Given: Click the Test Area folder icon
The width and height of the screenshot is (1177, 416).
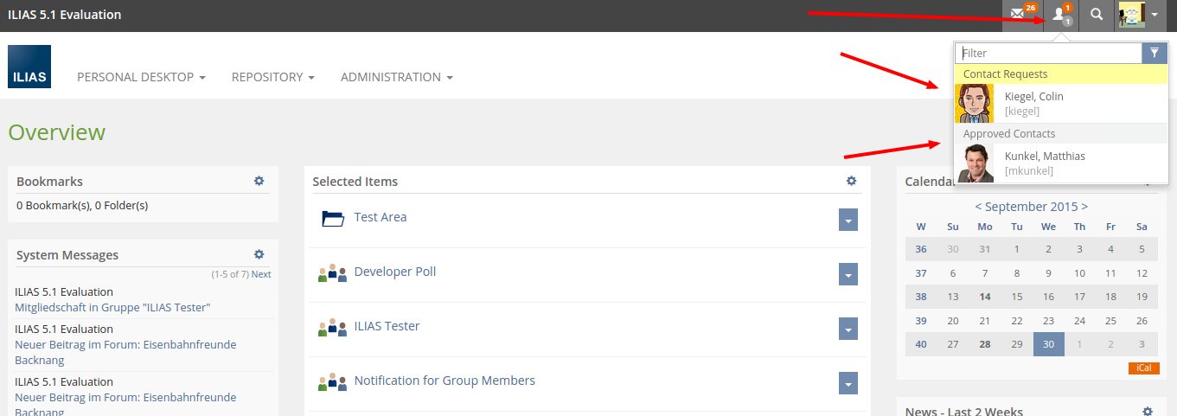Looking at the screenshot, I should 333,218.
